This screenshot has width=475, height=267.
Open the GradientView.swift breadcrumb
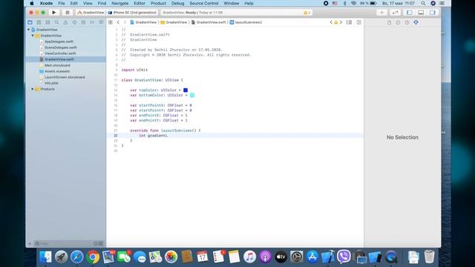point(209,22)
